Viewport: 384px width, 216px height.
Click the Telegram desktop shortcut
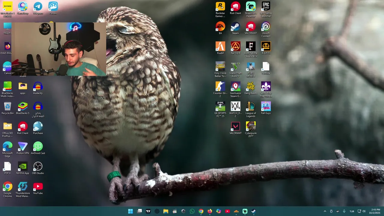(38, 8)
